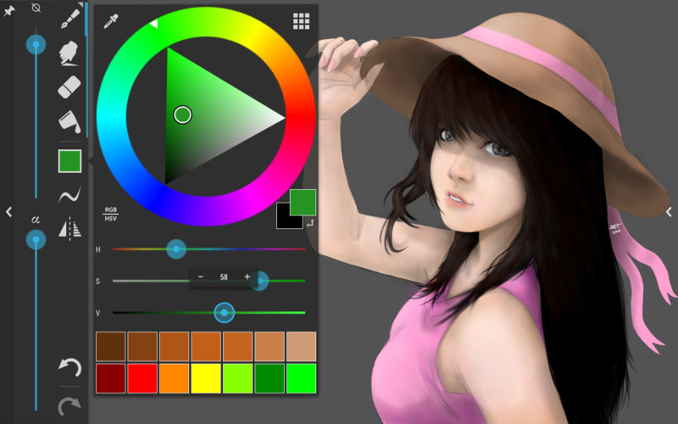Select the Smudge finger tool
Viewport: 678px width, 424px height.
coord(69,53)
